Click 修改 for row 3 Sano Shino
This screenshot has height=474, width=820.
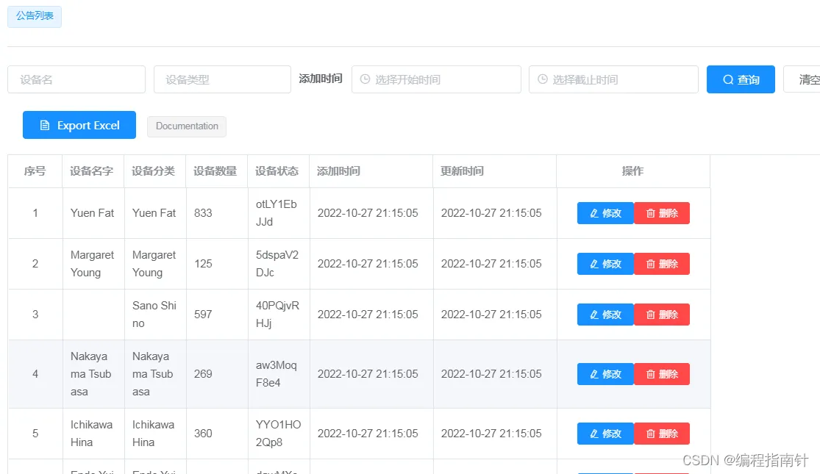(x=605, y=315)
